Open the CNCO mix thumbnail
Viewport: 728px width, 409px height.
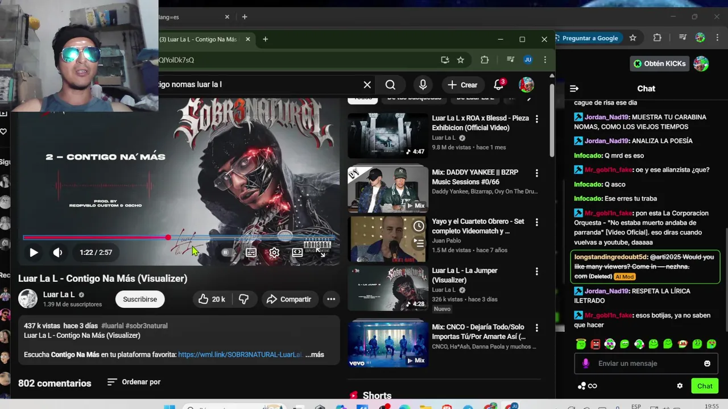click(388, 343)
